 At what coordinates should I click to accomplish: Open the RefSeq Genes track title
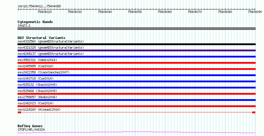click(30, 126)
